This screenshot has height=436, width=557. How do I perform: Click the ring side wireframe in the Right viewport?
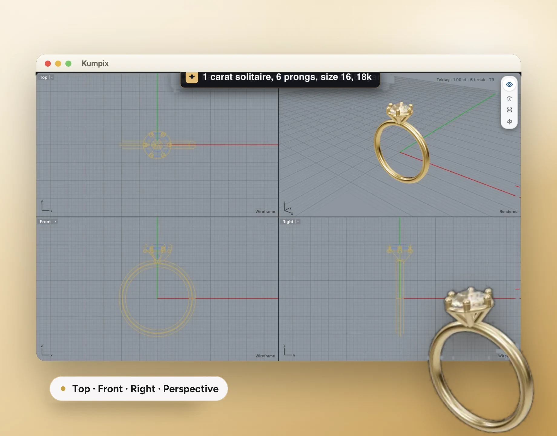click(x=400, y=290)
